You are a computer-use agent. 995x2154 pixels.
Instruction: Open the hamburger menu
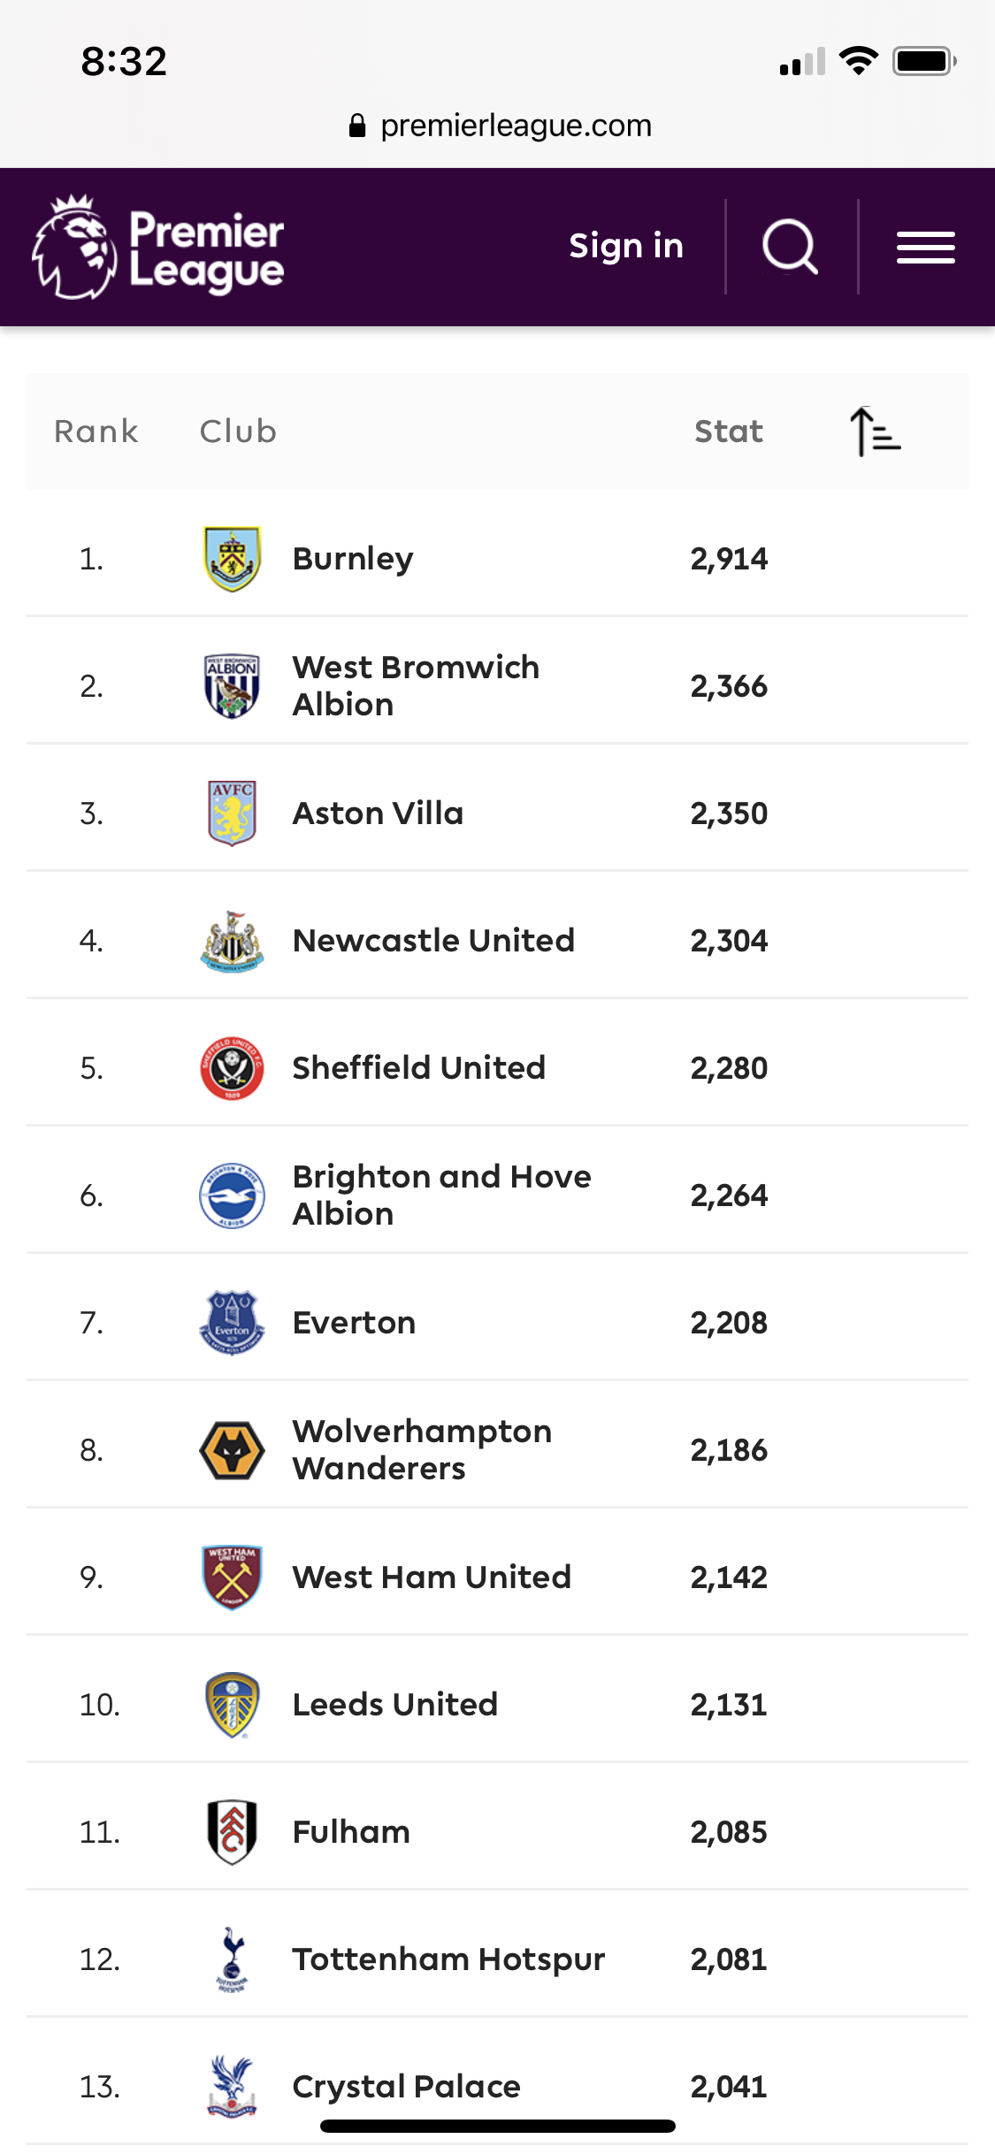(925, 248)
